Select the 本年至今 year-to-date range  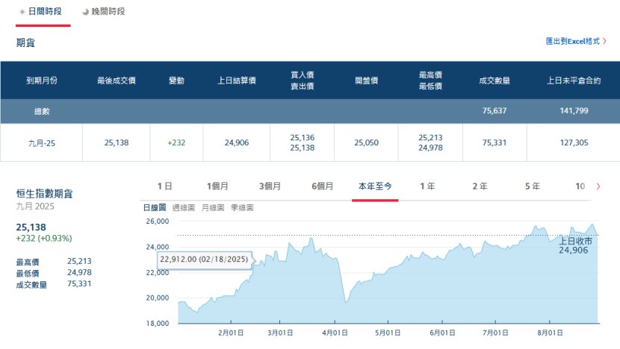click(375, 186)
